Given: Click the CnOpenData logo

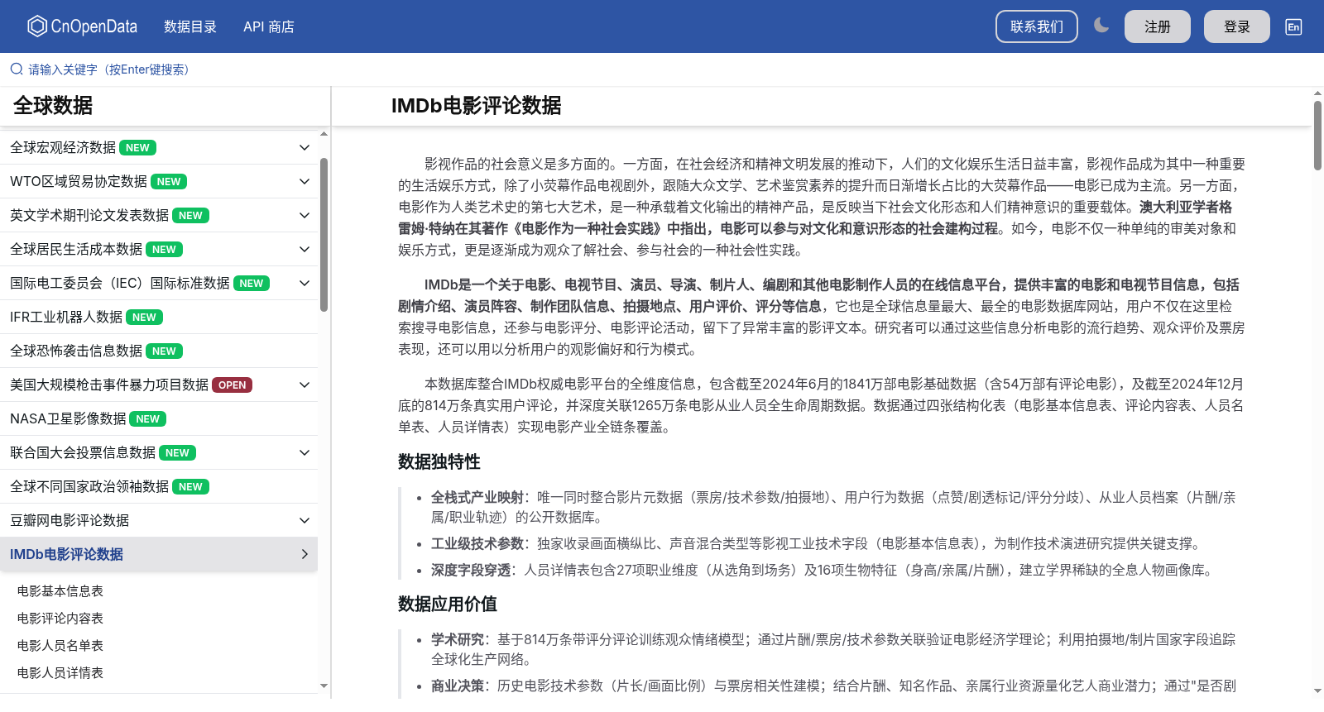Looking at the screenshot, I should pyautogui.click(x=82, y=26).
